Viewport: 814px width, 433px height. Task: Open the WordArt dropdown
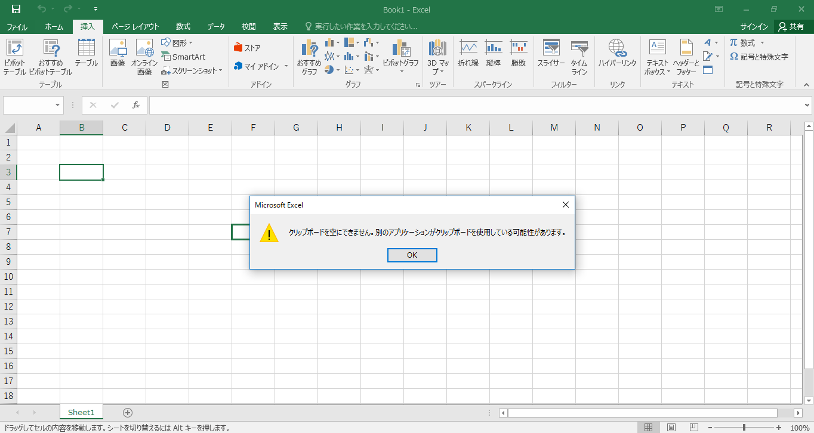tap(710, 43)
